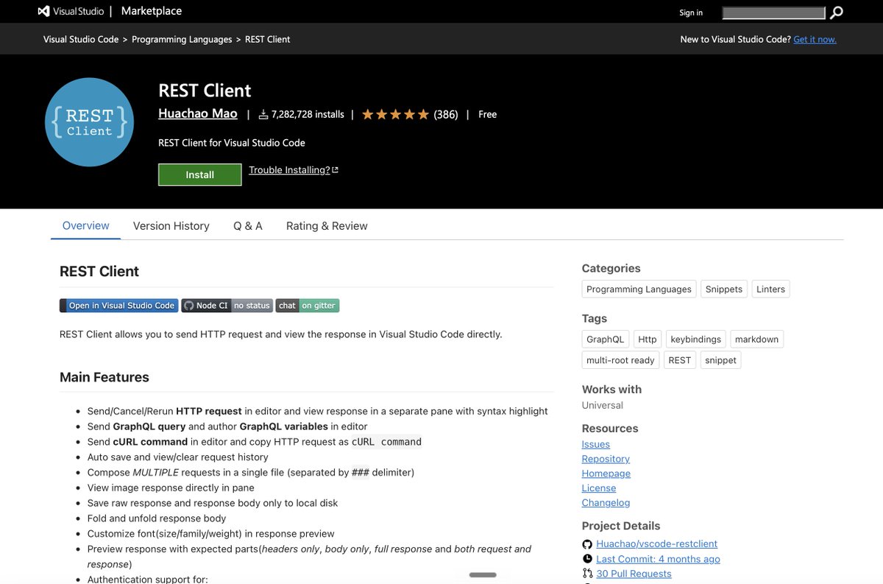Click the multi-root ready tag
The width and height of the screenshot is (883, 584).
(x=620, y=360)
